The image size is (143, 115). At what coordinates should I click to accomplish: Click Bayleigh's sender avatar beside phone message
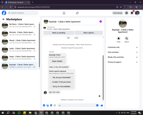point(45,93)
